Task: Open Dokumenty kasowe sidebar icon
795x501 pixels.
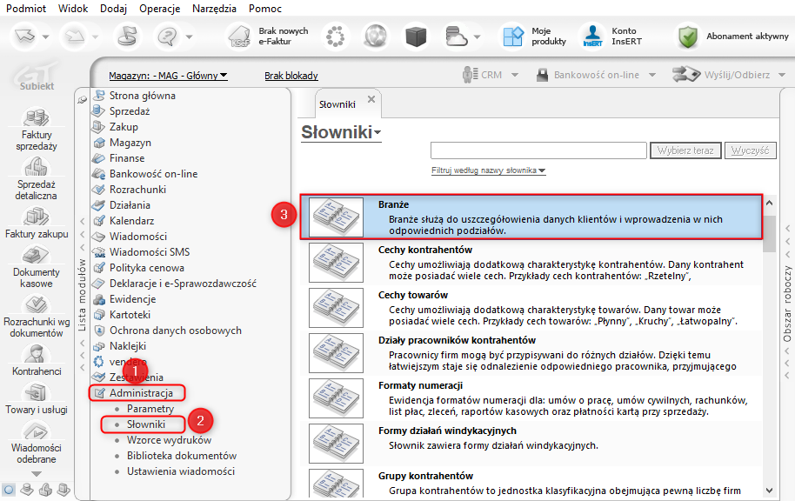Action: click(36, 255)
